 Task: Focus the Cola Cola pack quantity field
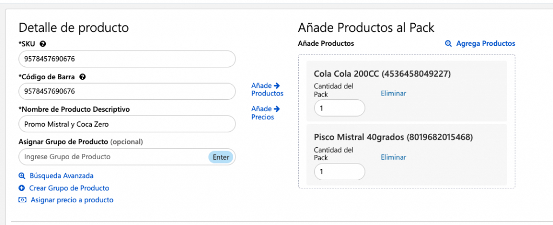pos(340,108)
